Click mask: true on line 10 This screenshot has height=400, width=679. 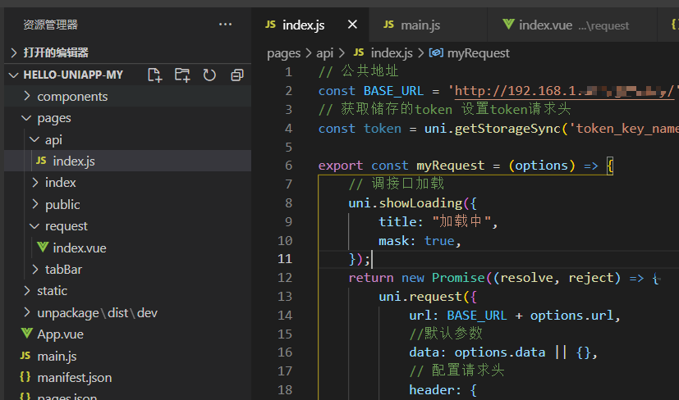click(x=416, y=241)
